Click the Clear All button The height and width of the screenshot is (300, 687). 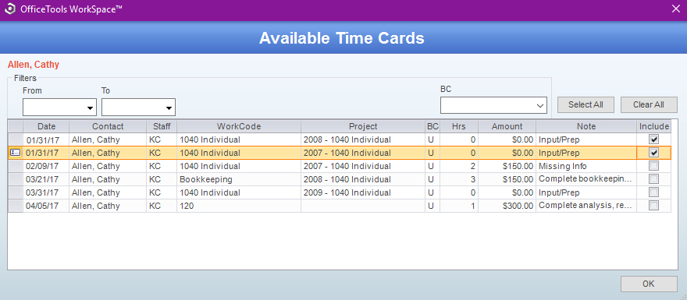point(649,104)
